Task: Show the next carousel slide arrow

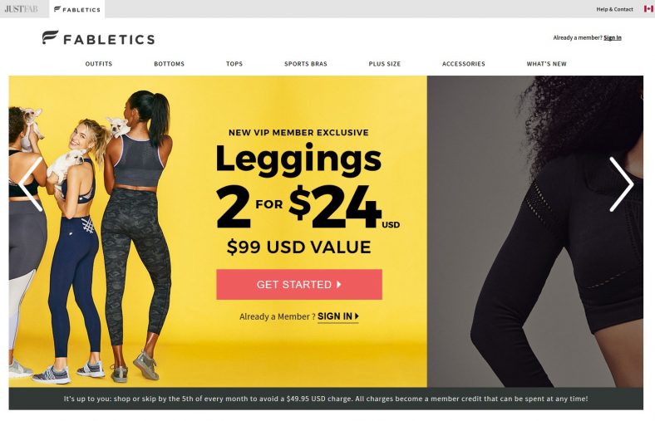Action: pos(622,184)
